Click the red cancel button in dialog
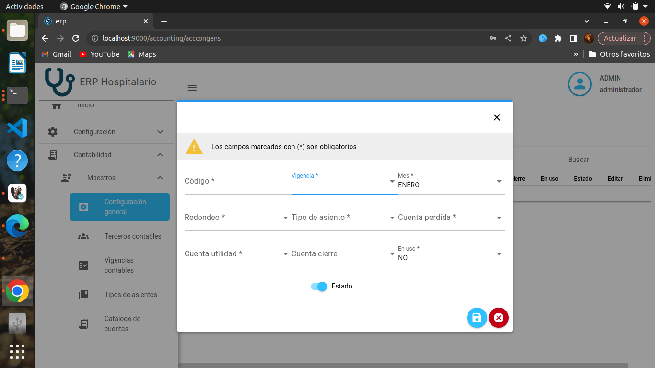Viewport: 655px width, 368px height. (x=499, y=318)
